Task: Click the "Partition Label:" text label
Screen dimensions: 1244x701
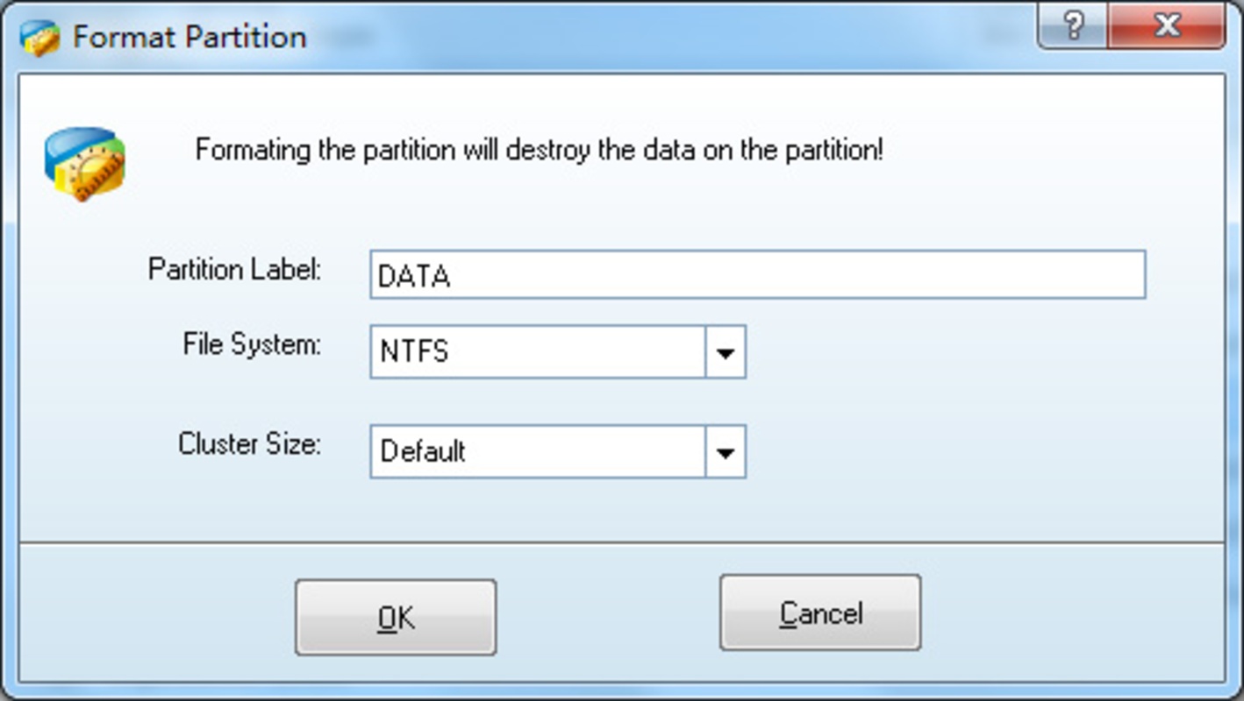Action: pos(235,269)
